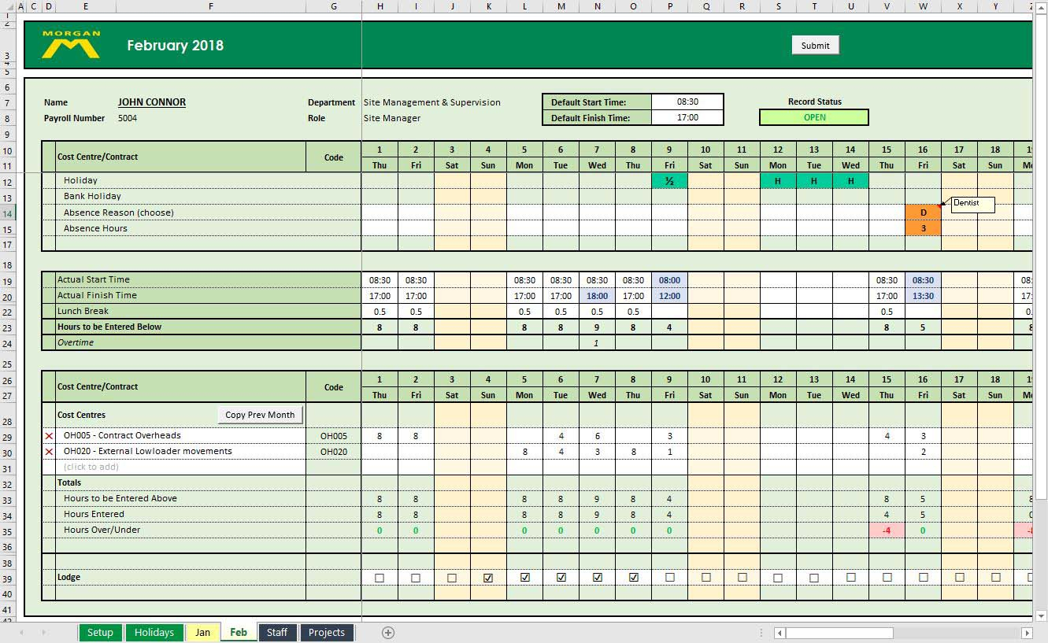This screenshot has width=1048, height=643.
Task: Delete the OH020 External Lowloader row using red X
Action: (49, 452)
